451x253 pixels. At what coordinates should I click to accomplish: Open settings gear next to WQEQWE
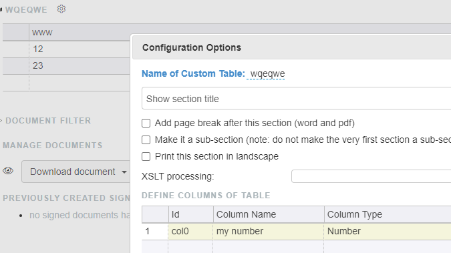click(61, 9)
